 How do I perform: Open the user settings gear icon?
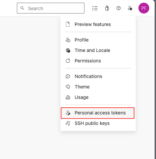pos(130,8)
